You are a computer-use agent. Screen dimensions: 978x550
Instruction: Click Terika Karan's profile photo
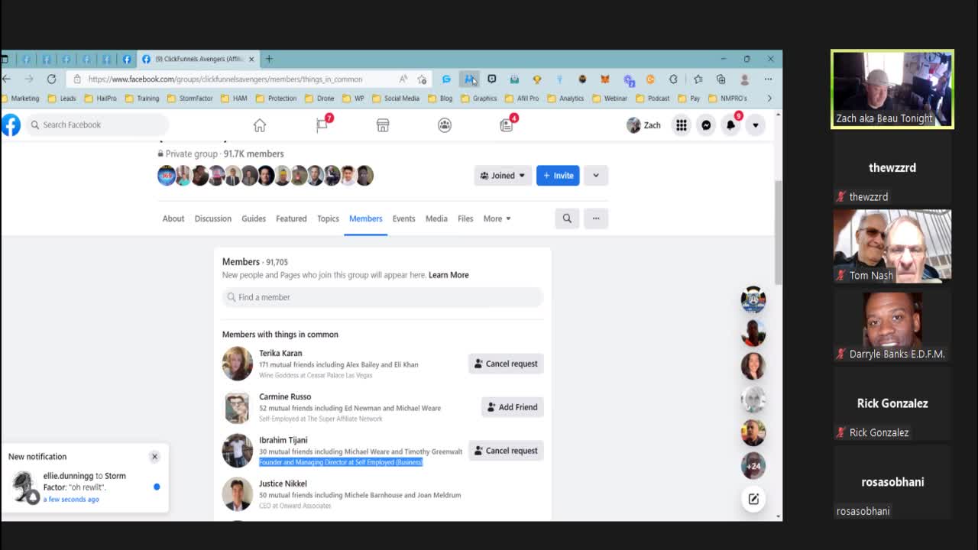[x=237, y=364]
